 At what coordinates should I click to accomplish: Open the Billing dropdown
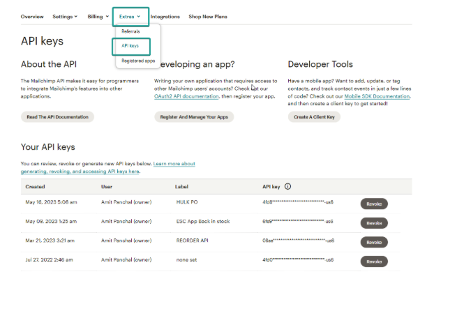coord(98,17)
